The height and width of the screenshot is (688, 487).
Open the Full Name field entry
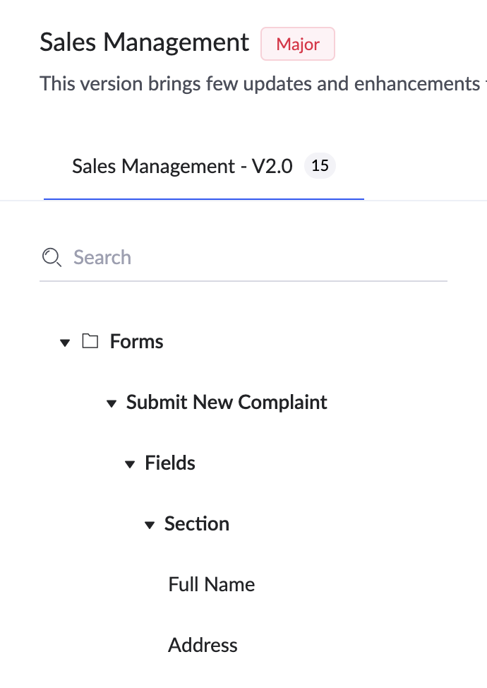[212, 585]
